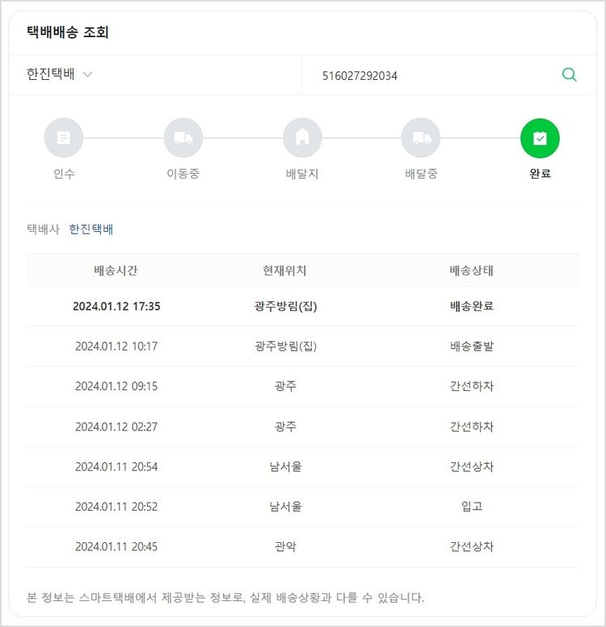This screenshot has height=627, width=606.
Task: Select the 입고 status row
Action: (x=471, y=507)
